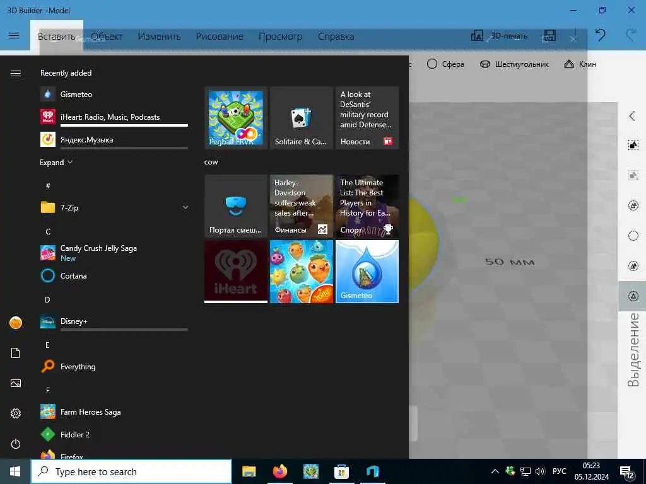Open the iHeart tile
This screenshot has width=646, height=484.
236,272
